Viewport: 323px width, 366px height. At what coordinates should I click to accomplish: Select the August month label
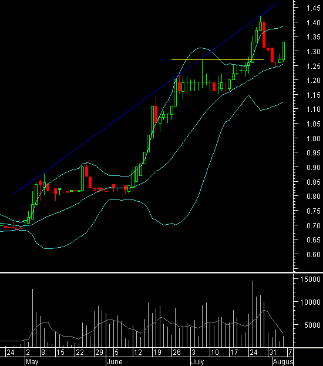pos(283,362)
